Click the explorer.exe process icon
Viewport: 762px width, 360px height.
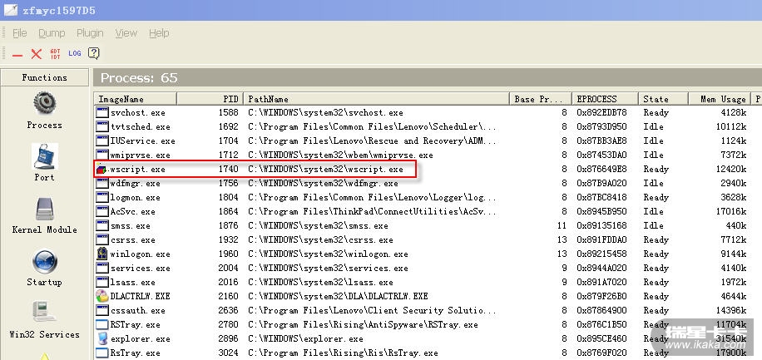coord(102,338)
